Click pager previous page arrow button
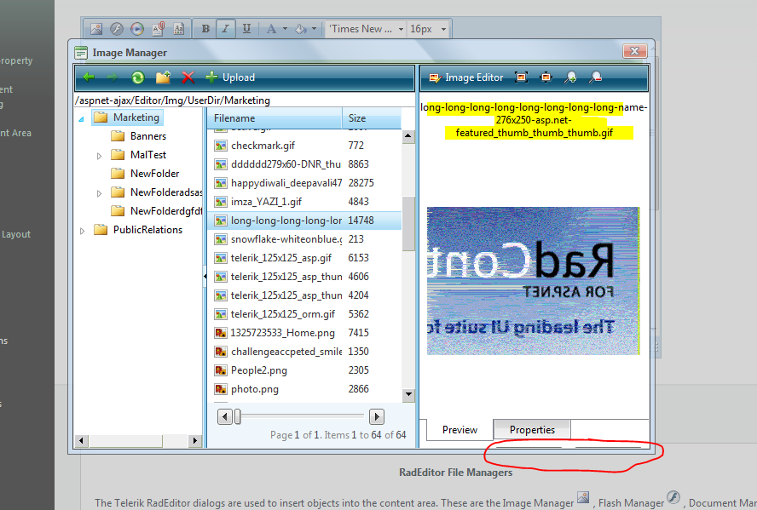 point(224,416)
